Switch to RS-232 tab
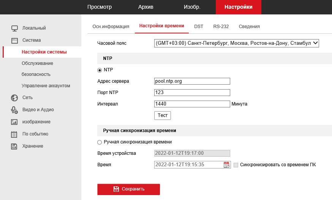 point(221,27)
